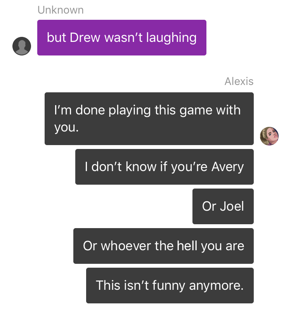291x322 pixels.
Task: Click the word "Avery" in Alexis's message
Action: [227, 167]
